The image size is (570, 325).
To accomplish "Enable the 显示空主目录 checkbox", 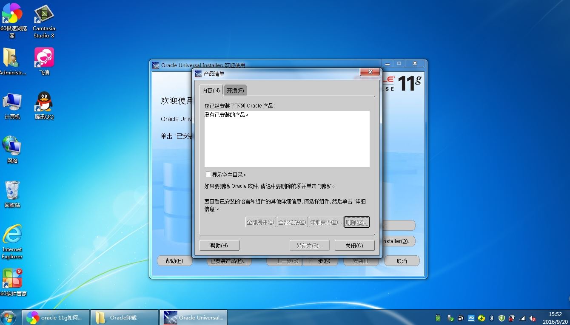I will coord(208,174).
